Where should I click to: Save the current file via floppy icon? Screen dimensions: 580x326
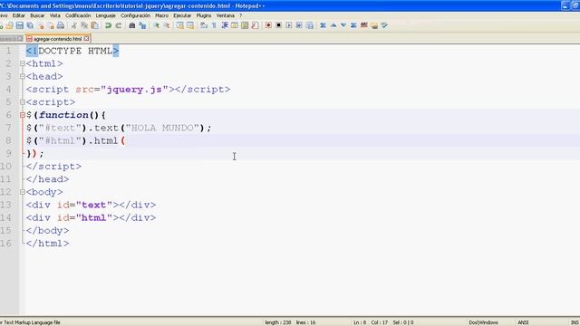(20, 25)
